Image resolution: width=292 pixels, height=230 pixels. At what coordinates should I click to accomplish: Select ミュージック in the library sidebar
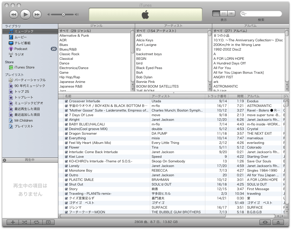coord(30,31)
